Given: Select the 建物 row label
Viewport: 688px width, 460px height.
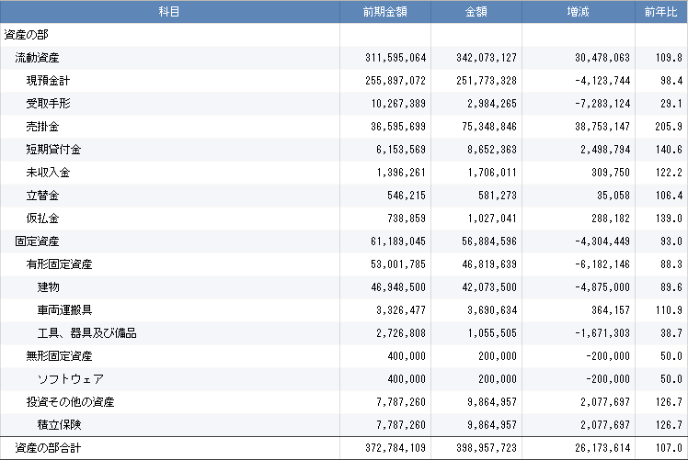Looking at the screenshot, I should click(48, 287).
